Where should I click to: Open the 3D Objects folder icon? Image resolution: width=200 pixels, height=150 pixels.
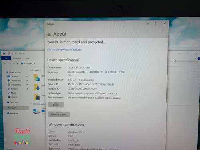pos(37,78)
